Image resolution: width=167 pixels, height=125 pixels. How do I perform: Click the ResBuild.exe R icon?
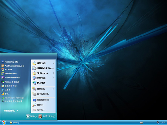click(x=3, y=74)
